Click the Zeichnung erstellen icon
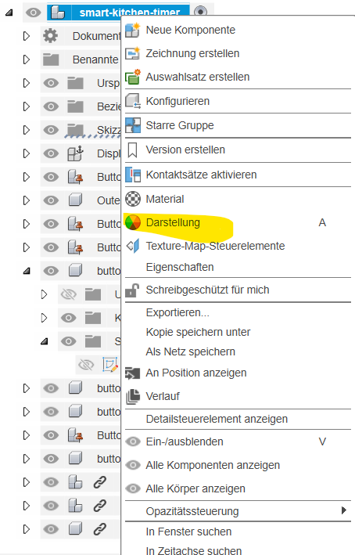 (x=133, y=53)
